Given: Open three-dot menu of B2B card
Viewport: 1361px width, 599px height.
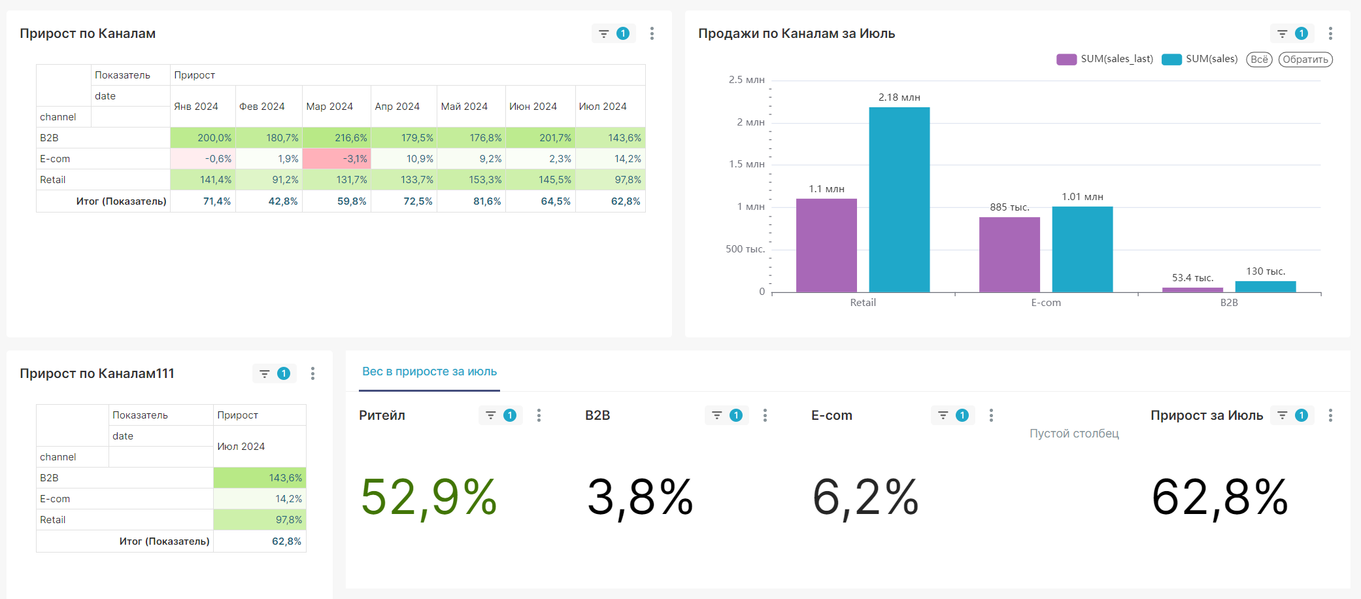Looking at the screenshot, I should point(765,415).
